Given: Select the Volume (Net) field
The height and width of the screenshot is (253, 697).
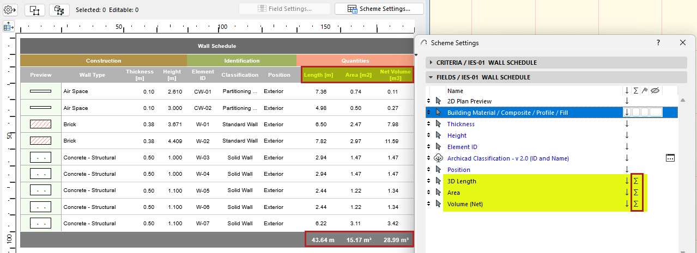Looking at the screenshot, I should point(551,204).
